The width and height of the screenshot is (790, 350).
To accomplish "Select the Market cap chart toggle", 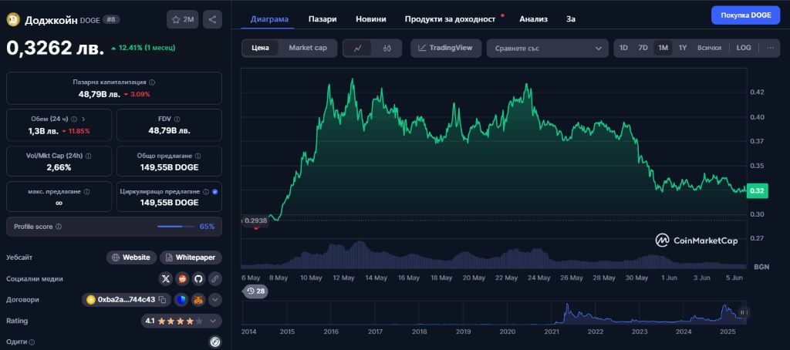I will [x=307, y=48].
